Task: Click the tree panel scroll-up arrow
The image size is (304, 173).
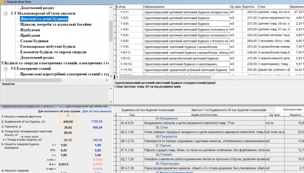Action: [x=111, y=8]
